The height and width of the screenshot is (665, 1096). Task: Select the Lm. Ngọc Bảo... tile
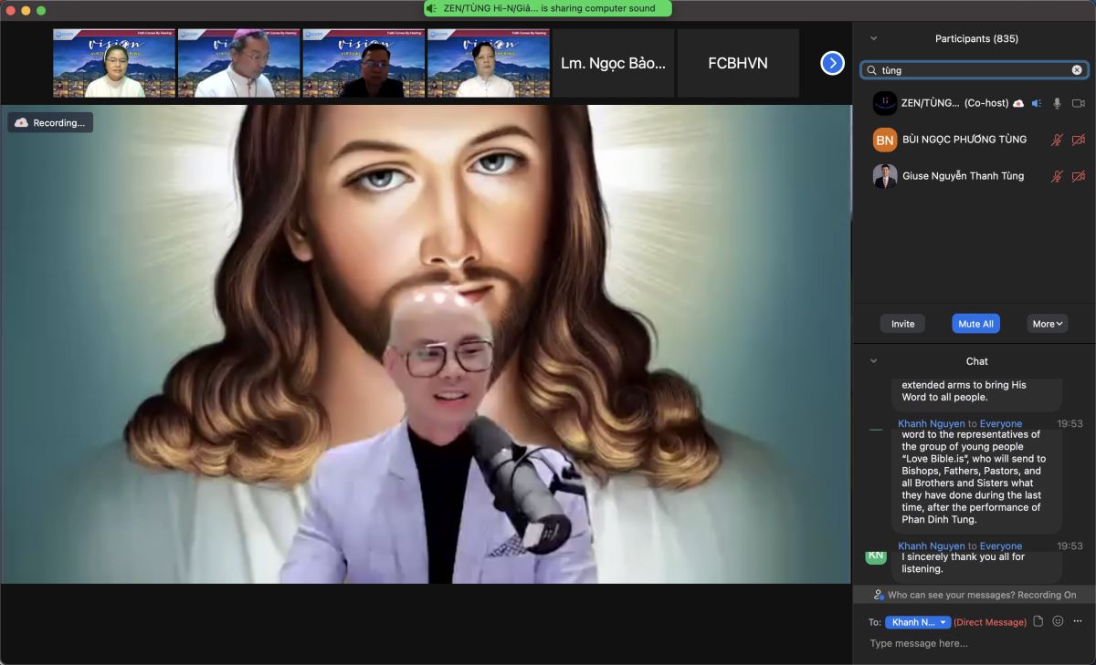[614, 63]
